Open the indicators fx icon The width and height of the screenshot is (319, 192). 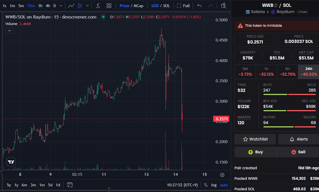point(98,6)
